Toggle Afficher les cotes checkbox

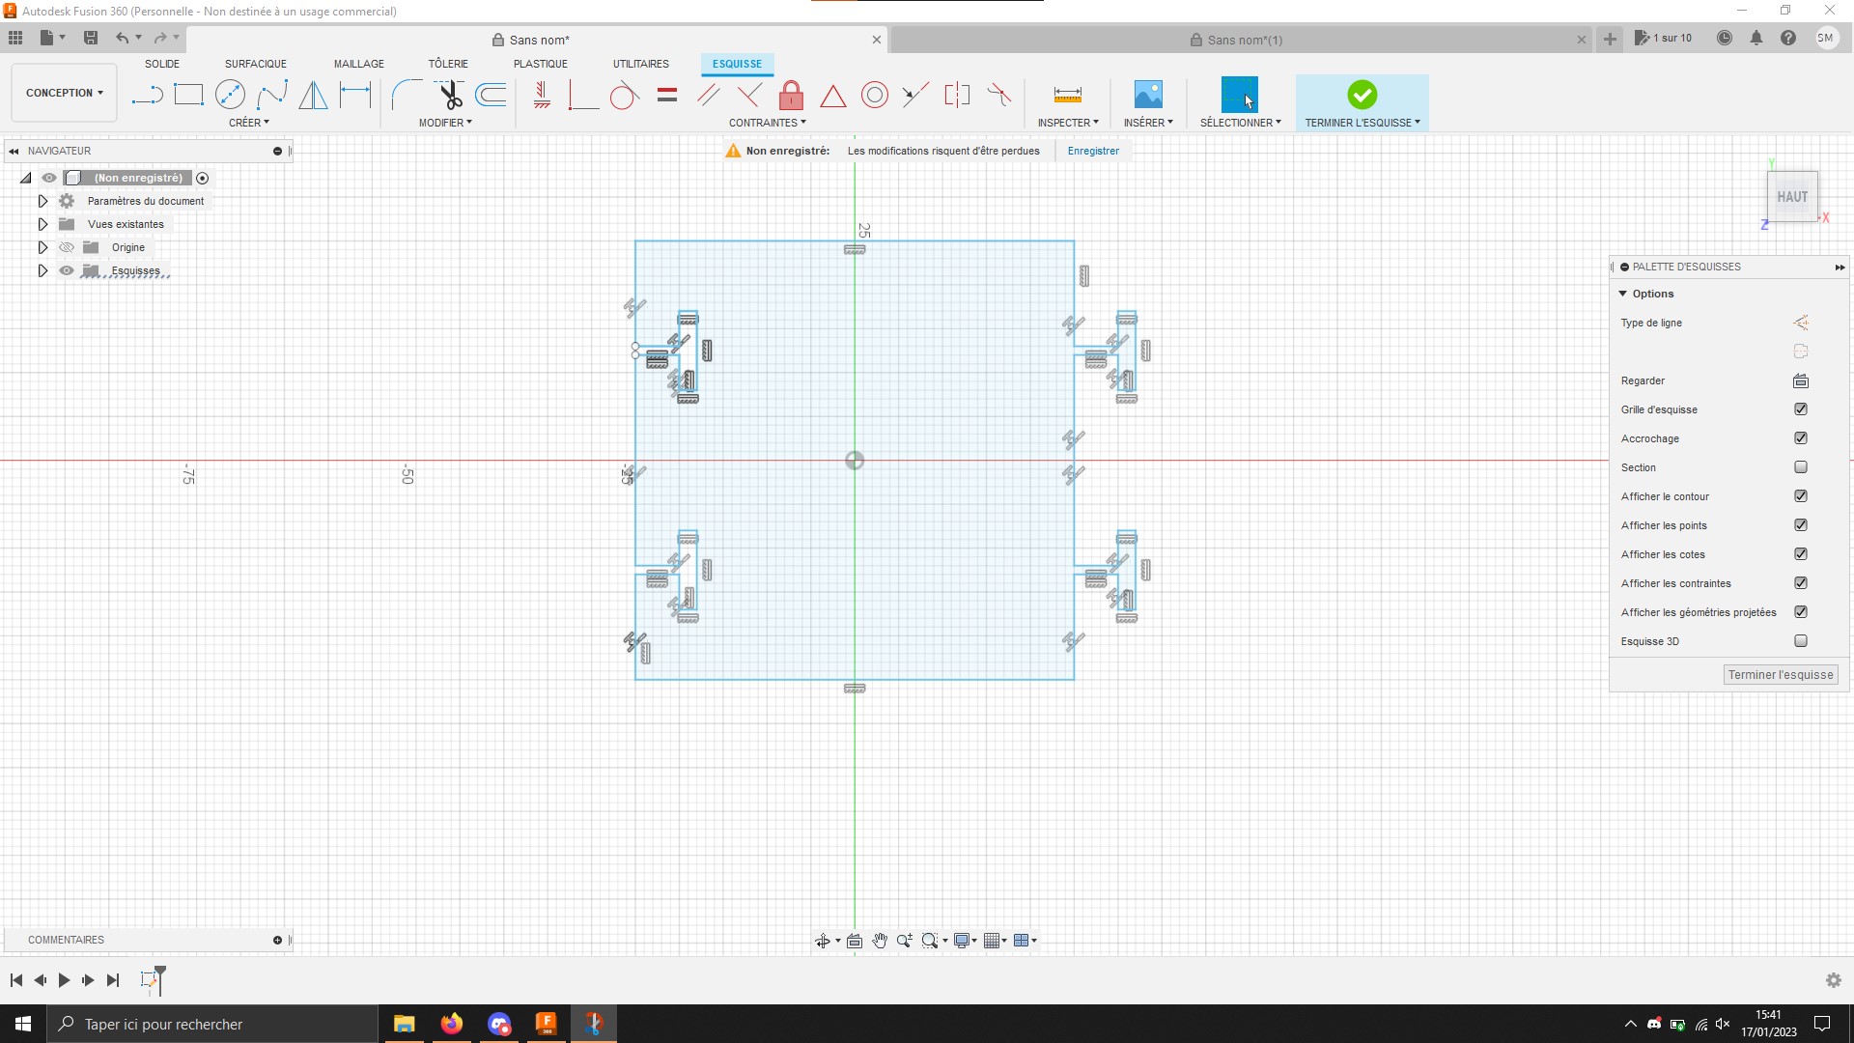pyautogui.click(x=1801, y=554)
